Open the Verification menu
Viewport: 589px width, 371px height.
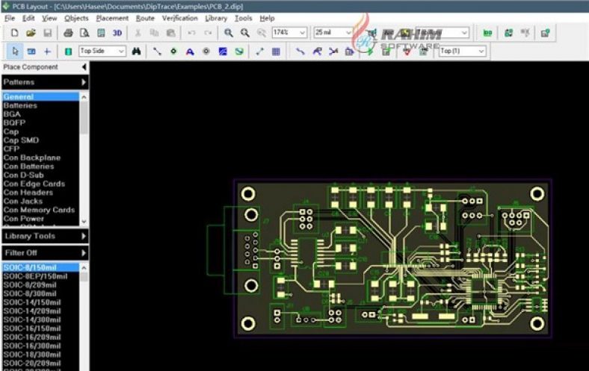[x=179, y=18]
